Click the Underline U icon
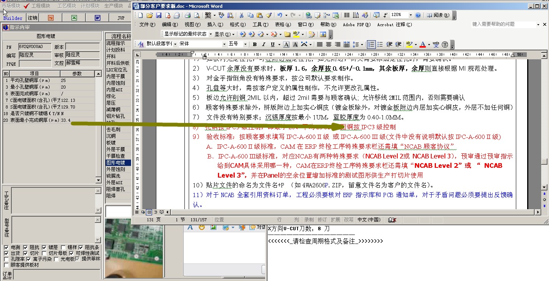This screenshot has width=549, height=281. (x=273, y=44)
